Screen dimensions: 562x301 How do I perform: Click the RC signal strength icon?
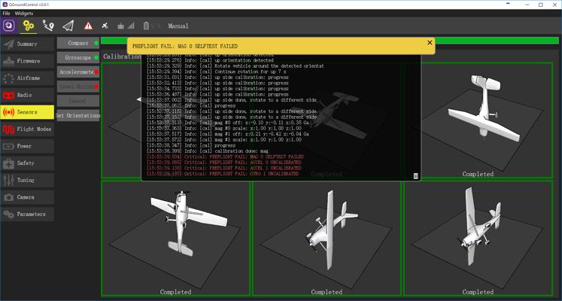point(126,26)
